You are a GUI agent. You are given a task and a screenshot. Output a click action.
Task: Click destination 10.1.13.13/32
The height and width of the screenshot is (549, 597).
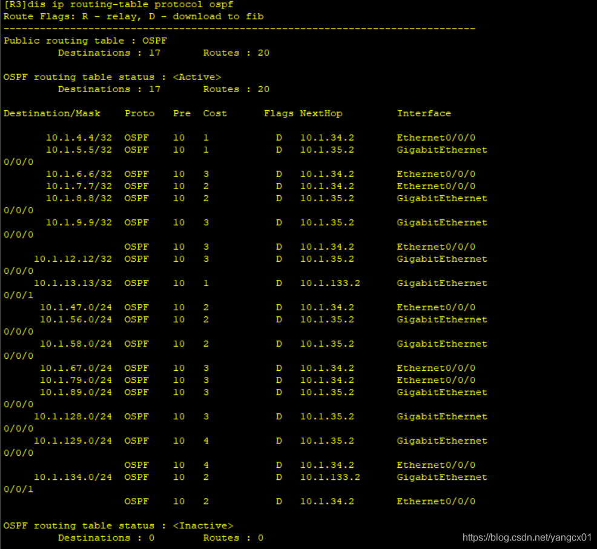tap(73, 283)
